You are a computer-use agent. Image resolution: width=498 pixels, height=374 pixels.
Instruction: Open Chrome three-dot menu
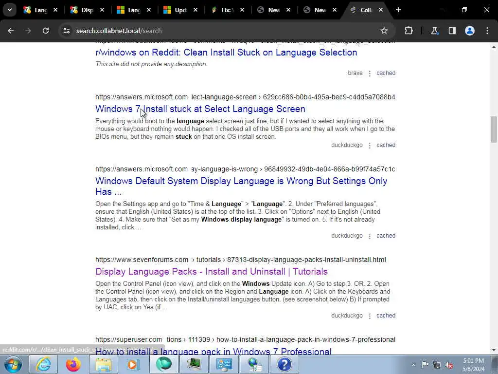487,31
